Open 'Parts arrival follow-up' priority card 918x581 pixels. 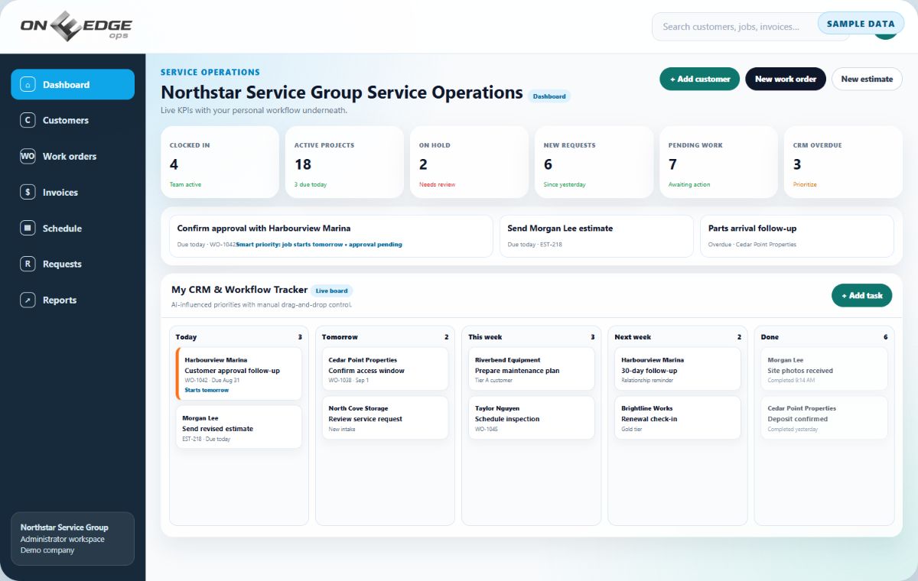click(x=796, y=235)
